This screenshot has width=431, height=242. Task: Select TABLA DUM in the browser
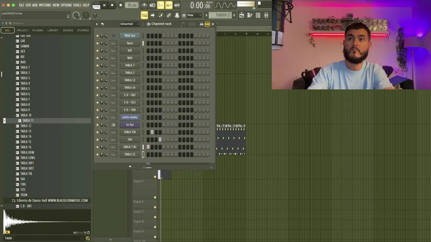click(x=27, y=153)
